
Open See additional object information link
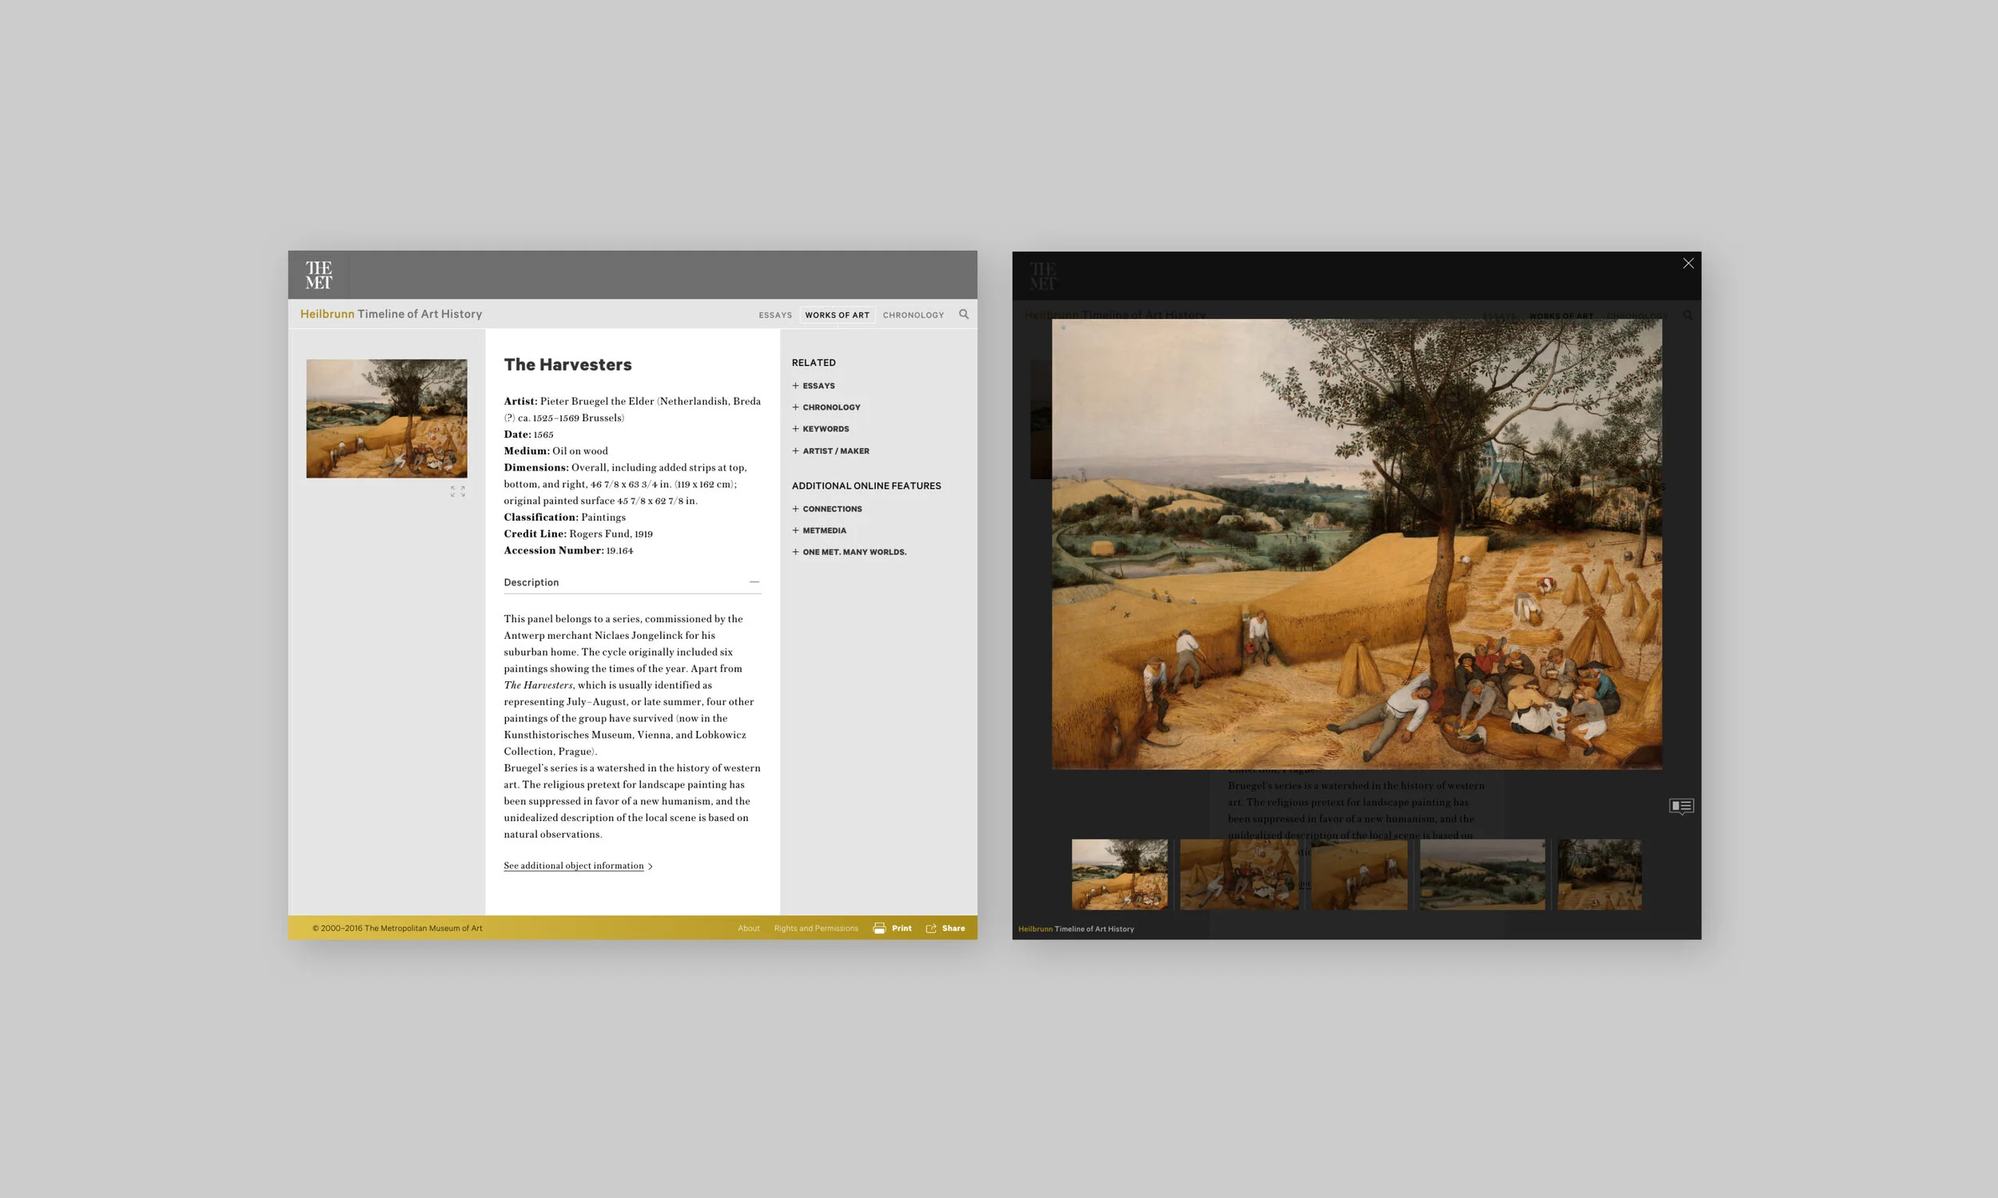(x=574, y=866)
